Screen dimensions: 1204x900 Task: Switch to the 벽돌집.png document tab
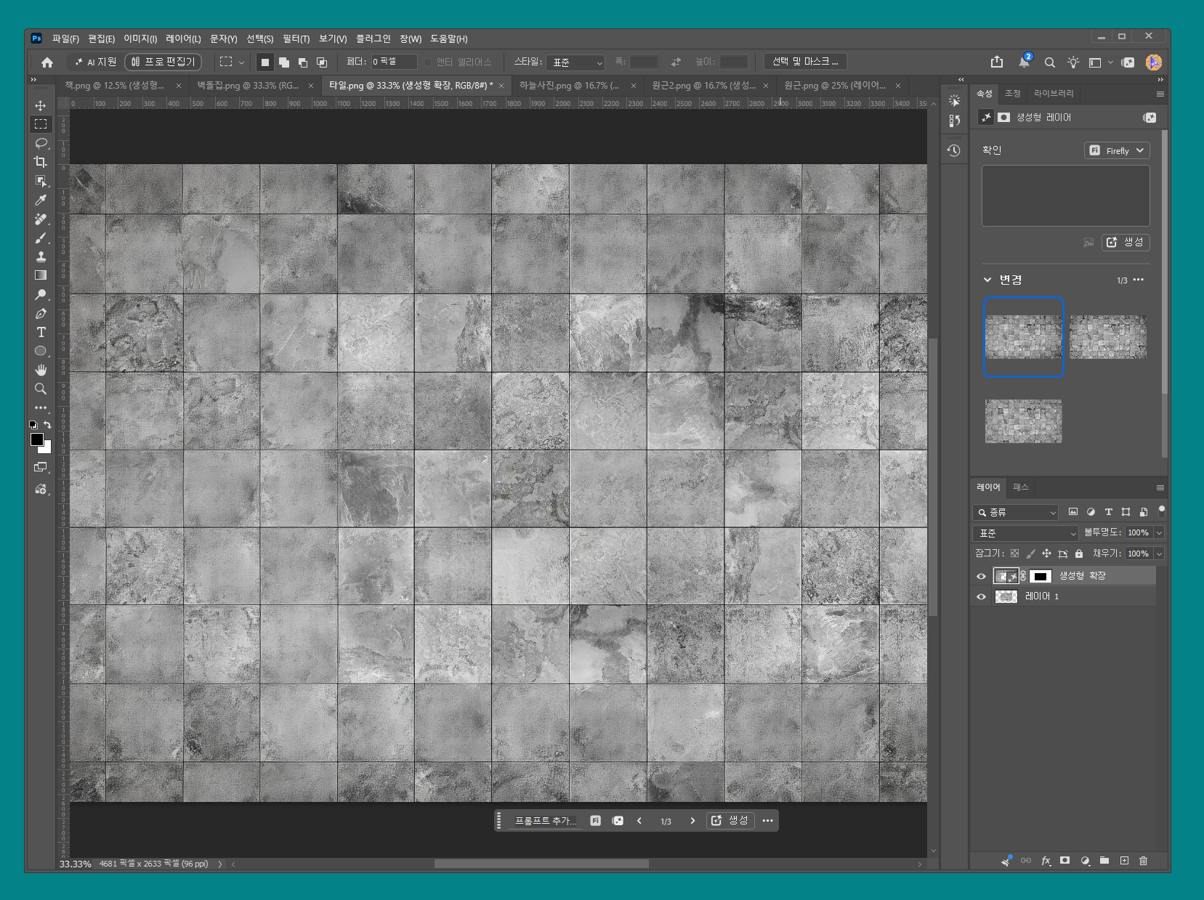pos(249,86)
